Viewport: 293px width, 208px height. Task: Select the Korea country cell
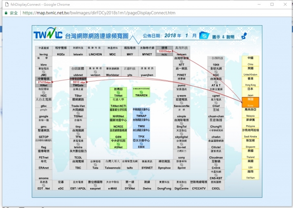pyautogui.click(x=250, y=102)
